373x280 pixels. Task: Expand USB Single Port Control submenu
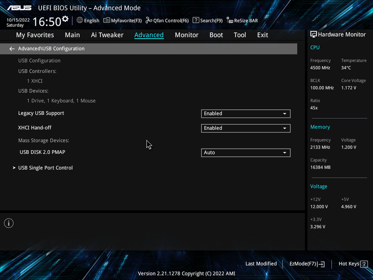click(x=45, y=168)
